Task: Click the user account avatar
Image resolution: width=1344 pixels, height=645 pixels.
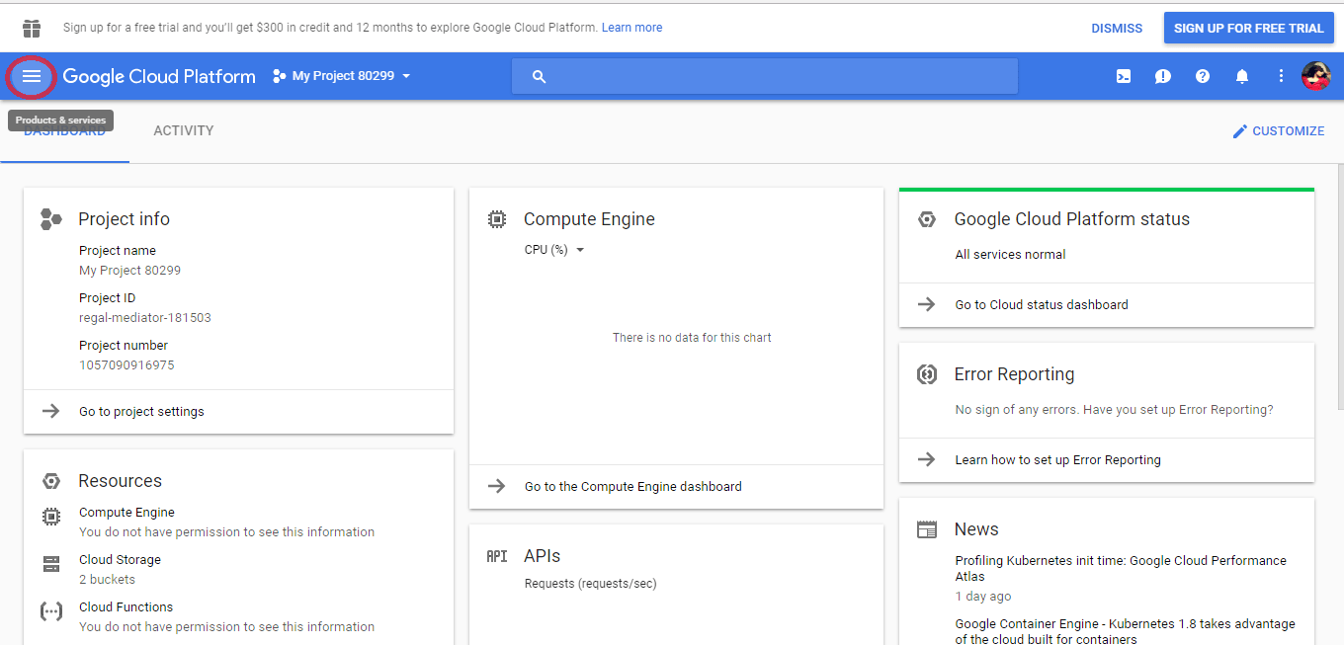Action: click(1316, 76)
